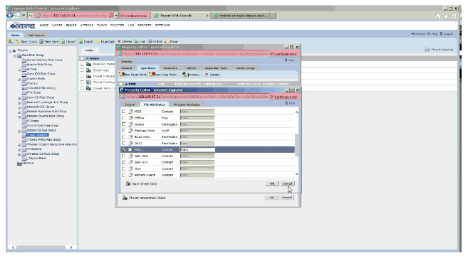This screenshot has height=258, width=468.
Task: Check the Package Data attribute checkbox
Action: point(123,131)
